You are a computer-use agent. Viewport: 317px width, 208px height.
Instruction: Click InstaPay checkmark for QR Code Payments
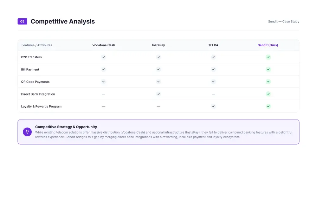(158, 82)
